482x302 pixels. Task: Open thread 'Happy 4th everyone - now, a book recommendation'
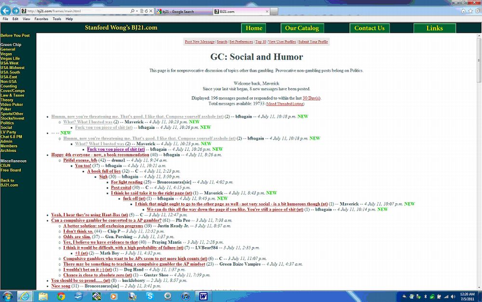[x=100, y=155]
